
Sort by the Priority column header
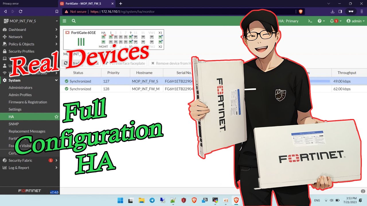pos(113,73)
